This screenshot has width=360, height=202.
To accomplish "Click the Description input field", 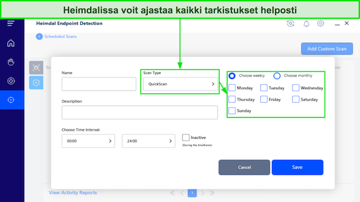I will click(x=140, y=112).
